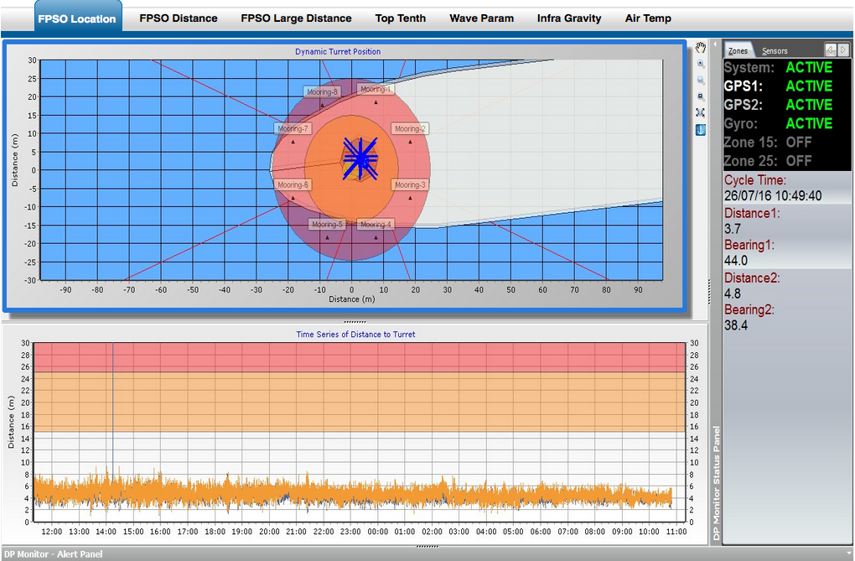The width and height of the screenshot is (855, 561).
Task: Click the tab scroll left arrow
Action: pyautogui.click(x=830, y=50)
